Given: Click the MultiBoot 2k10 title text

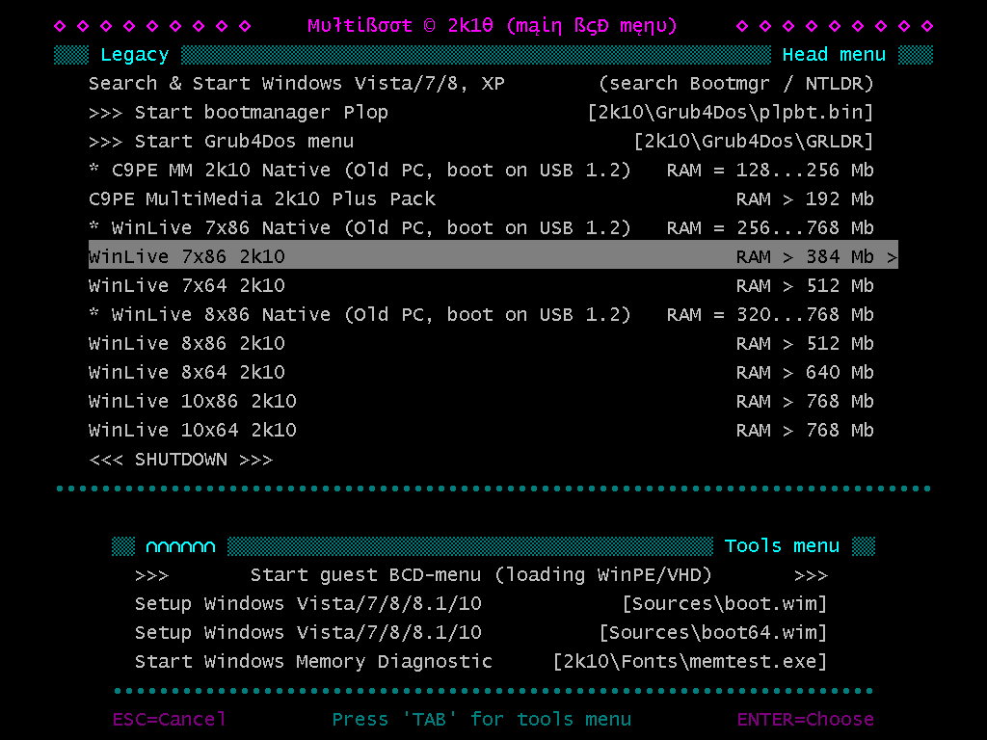Looking at the screenshot, I should pos(493,26).
